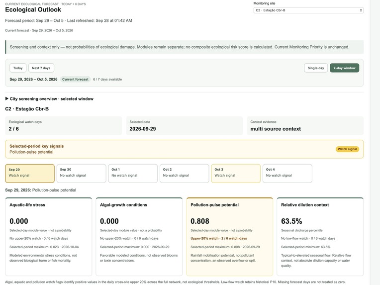Click 'Upper-20% watch · 2 / 6 watch days'
The width and height of the screenshot is (380, 285).
pos(218,238)
